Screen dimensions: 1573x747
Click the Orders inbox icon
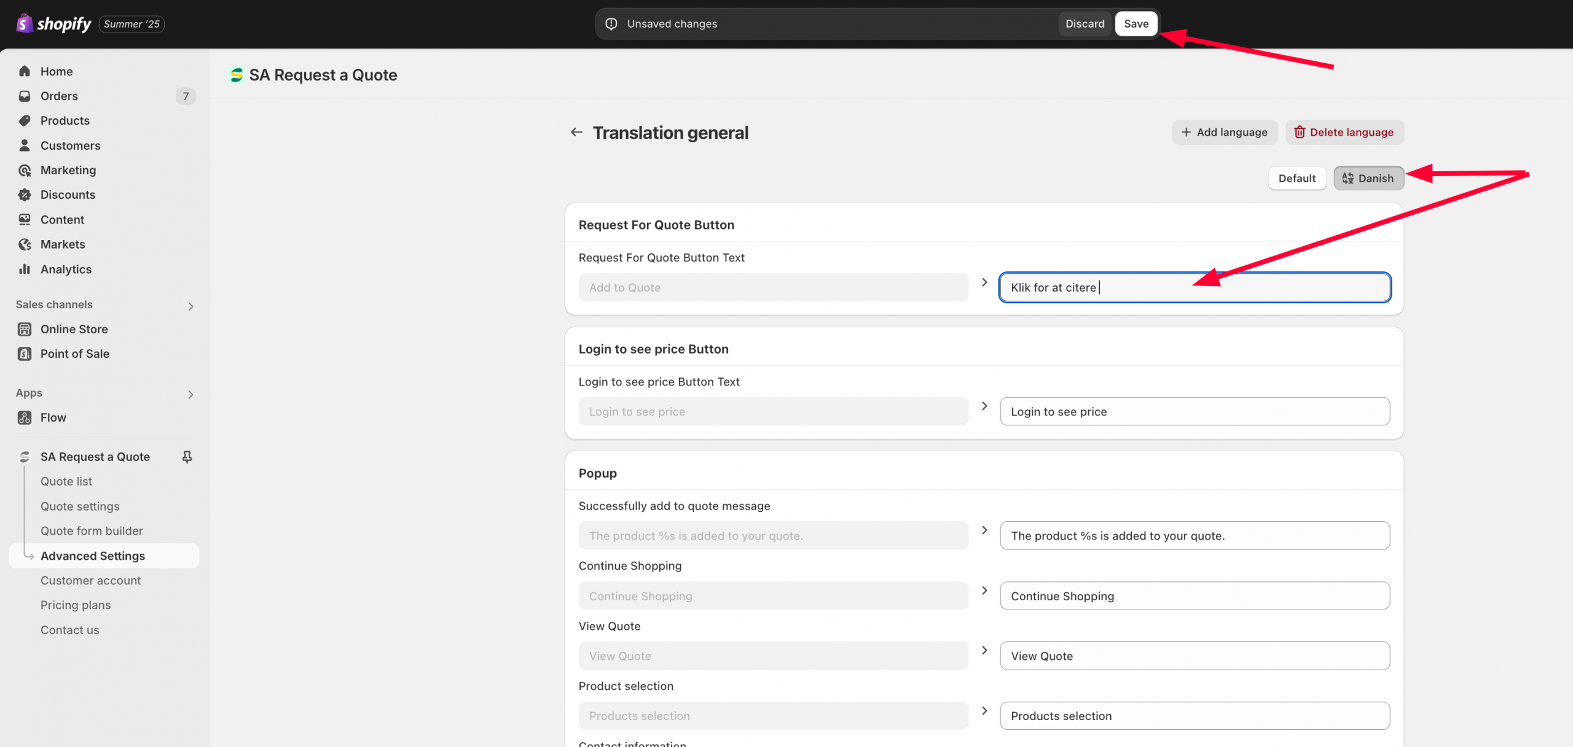[25, 96]
